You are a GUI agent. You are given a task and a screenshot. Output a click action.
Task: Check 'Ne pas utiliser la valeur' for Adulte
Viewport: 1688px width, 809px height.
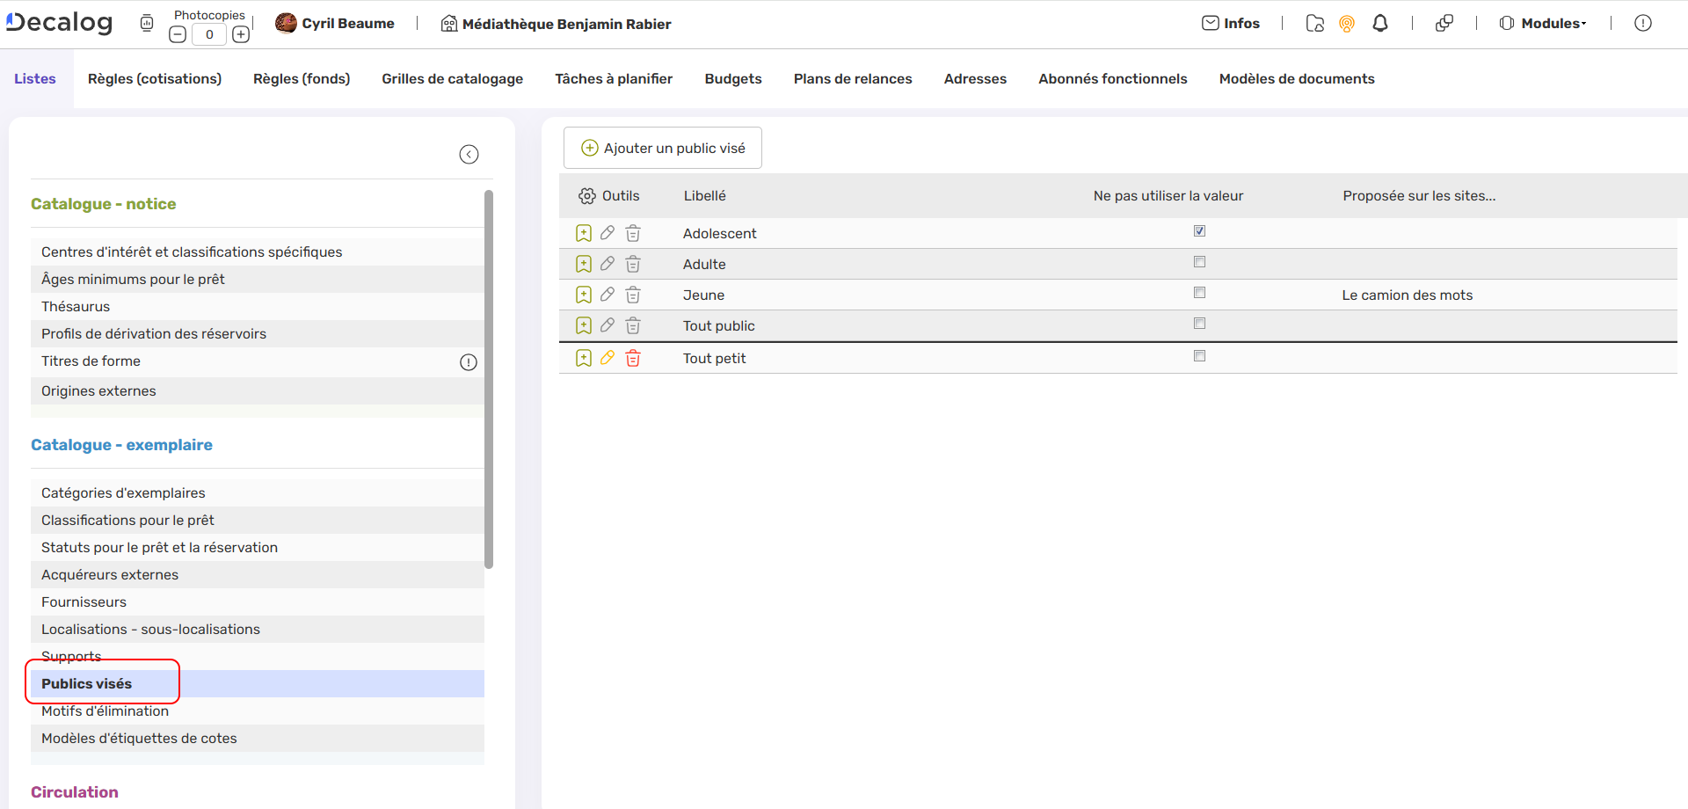[1199, 261]
